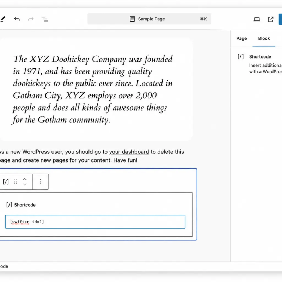
Task: Select the pencil Tools icon
Action: pyautogui.click(x=3, y=19)
